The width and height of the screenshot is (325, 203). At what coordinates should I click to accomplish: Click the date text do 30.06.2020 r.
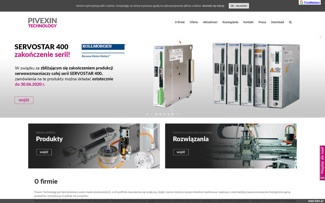pos(30,84)
